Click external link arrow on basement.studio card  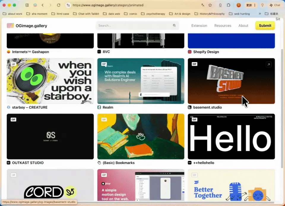[269, 64]
